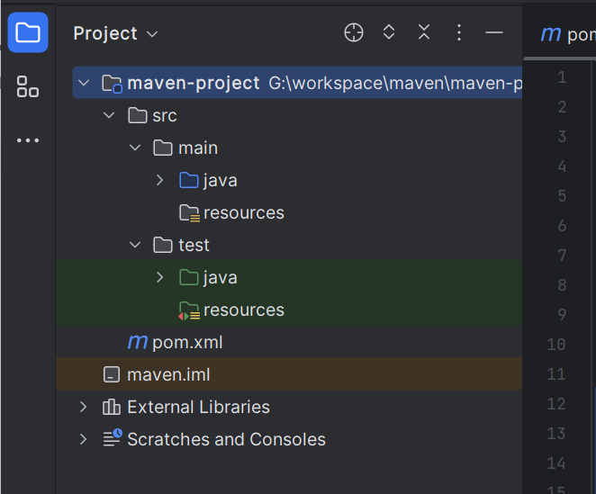Collapse the src folder
The image size is (596, 494).
click(110, 116)
